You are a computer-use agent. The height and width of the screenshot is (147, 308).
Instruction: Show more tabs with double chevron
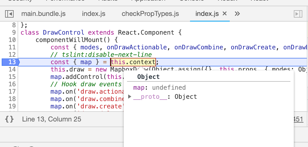click(237, 14)
